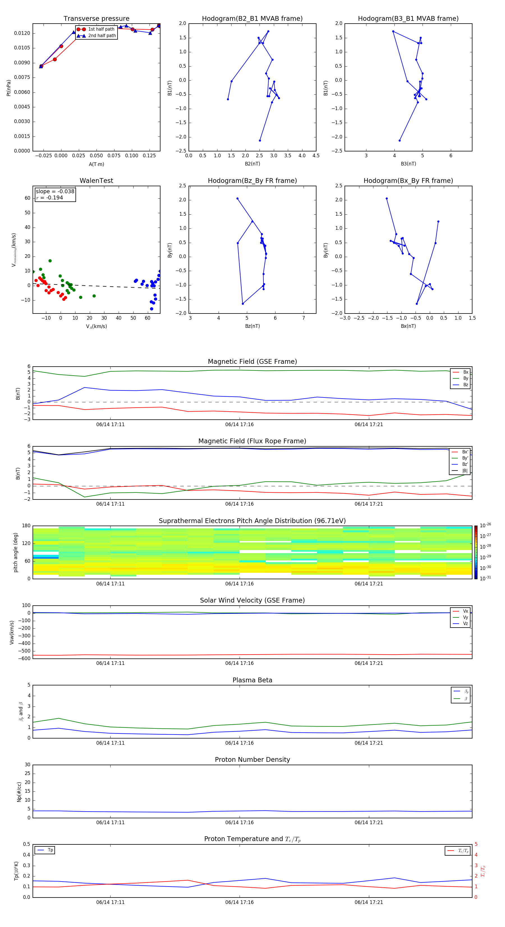The image size is (505, 927).
Task: Click the 'A(T·m)' axis label
Action: [x=96, y=164]
